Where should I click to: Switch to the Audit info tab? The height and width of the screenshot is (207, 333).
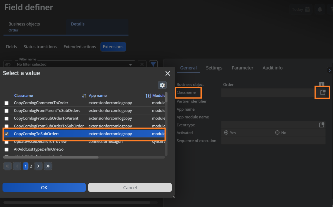[x=272, y=68]
